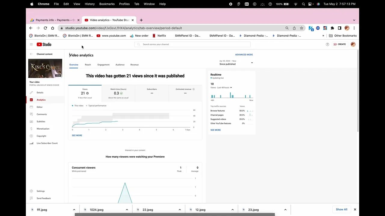Show more bookmarks with the chevron
385x216 pixels.
(323, 36)
